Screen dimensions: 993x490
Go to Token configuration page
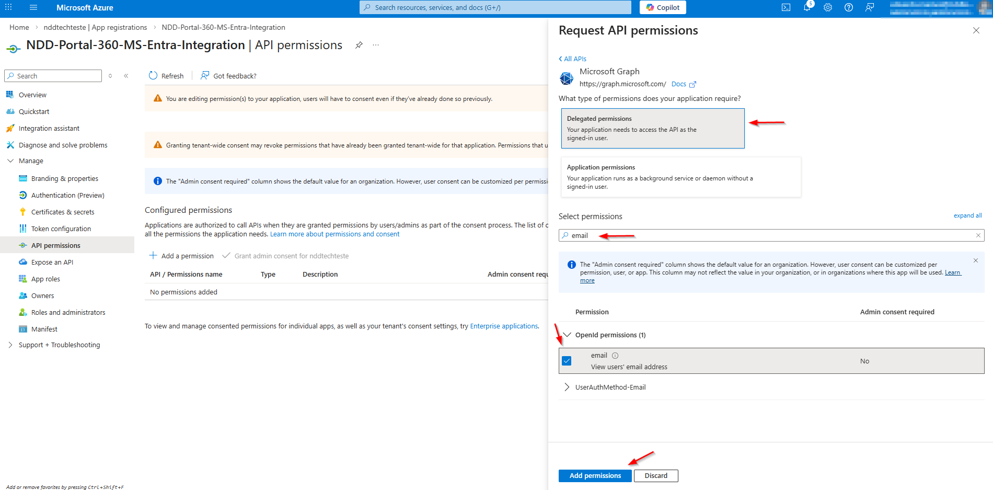pyautogui.click(x=61, y=229)
